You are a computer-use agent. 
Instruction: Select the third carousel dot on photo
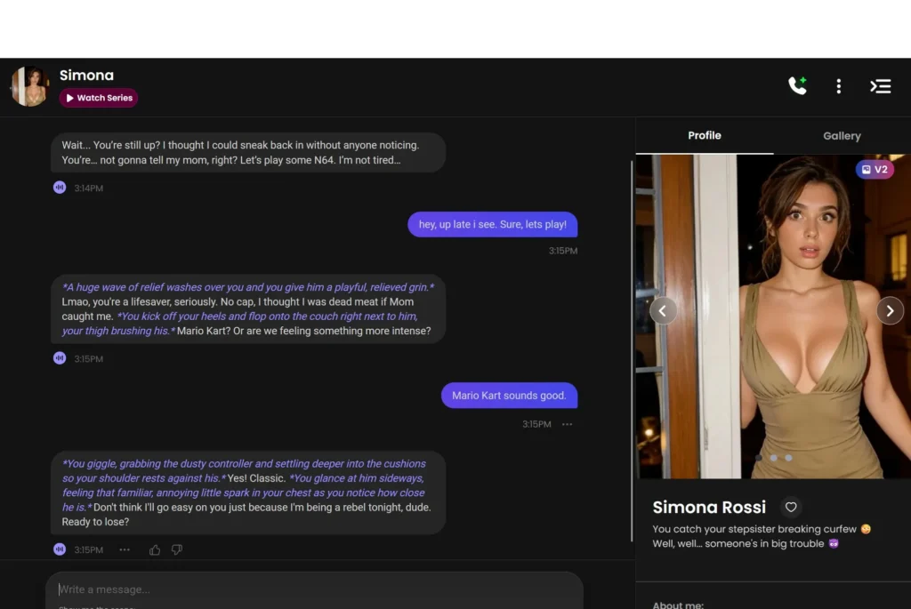coord(788,458)
